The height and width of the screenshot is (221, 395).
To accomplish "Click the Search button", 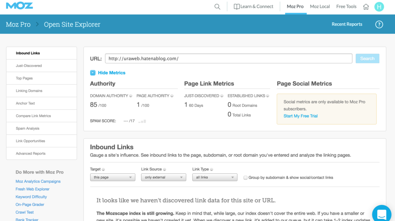I will pos(367,58).
